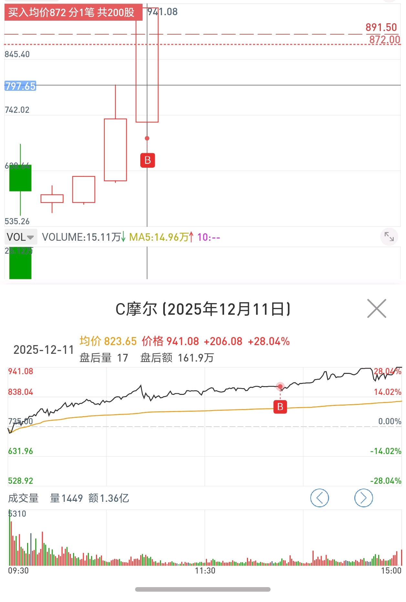Open the VOL indicator dropdown
Screen dimensions: 406x602
pyautogui.click(x=20, y=237)
